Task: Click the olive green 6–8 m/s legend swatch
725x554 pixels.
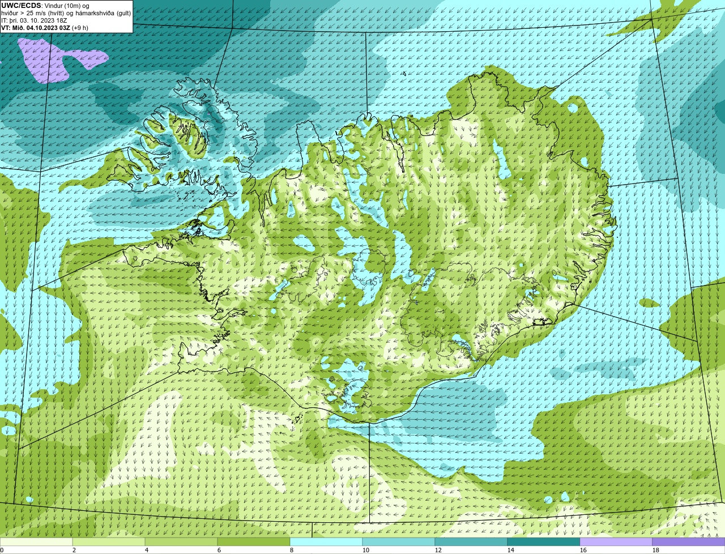Action: (254, 542)
